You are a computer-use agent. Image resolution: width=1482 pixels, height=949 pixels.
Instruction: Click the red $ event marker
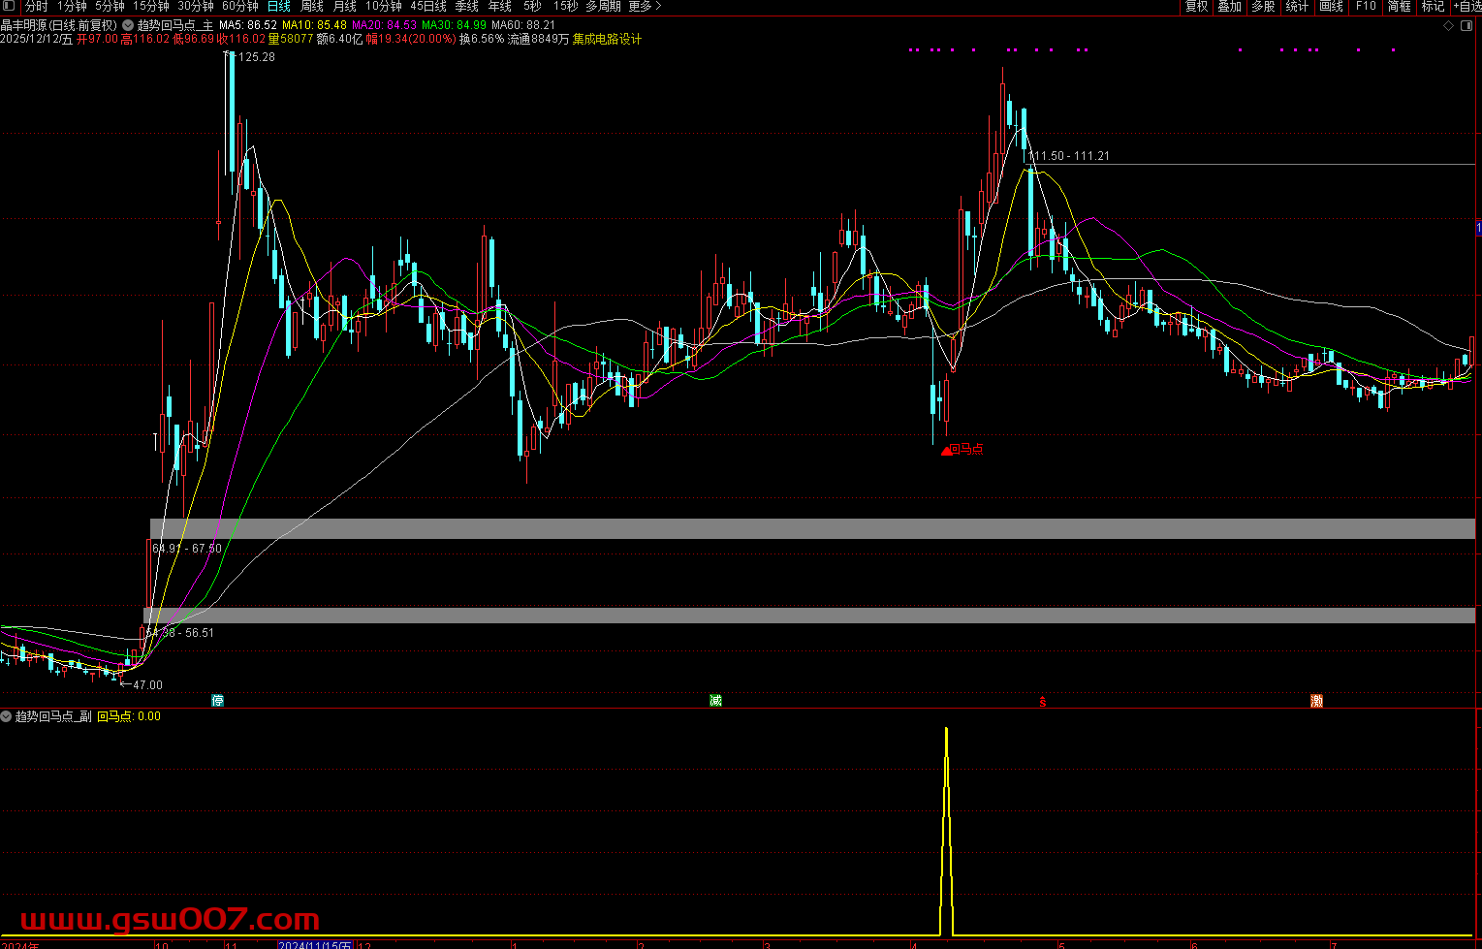(1043, 701)
